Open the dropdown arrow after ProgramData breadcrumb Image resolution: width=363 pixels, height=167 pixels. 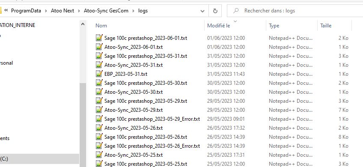coord(46,11)
